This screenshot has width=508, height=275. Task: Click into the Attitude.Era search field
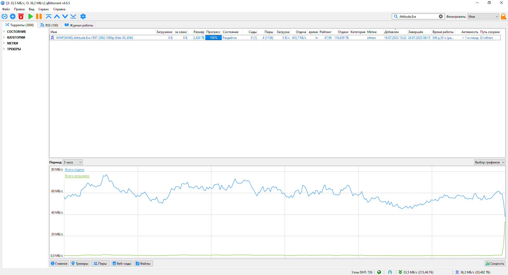tap(418, 16)
